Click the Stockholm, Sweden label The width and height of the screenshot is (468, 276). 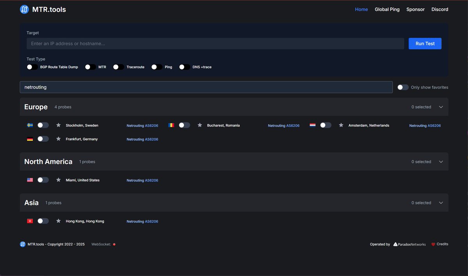pyautogui.click(x=82, y=125)
